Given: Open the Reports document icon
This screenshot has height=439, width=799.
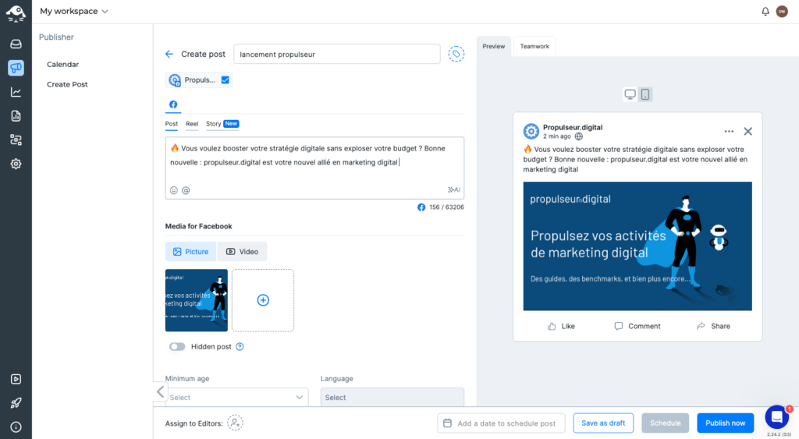Looking at the screenshot, I should click(x=16, y=116).
